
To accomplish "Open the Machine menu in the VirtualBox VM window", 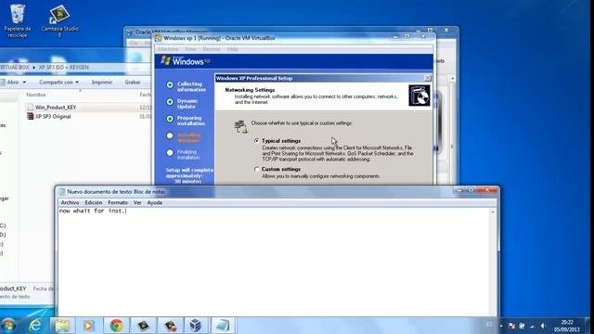I will point(168,49).
